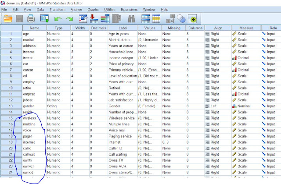The image size is (281, 184).
Task: Click the overlapping circles variable sets icon
Action: 181,18
